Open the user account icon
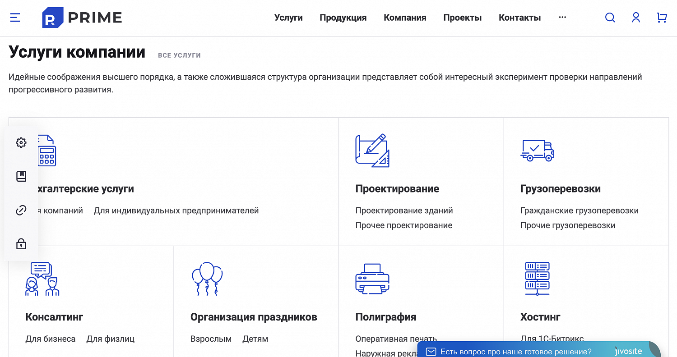This screenshot has height=357, width=677. (636, 18)
